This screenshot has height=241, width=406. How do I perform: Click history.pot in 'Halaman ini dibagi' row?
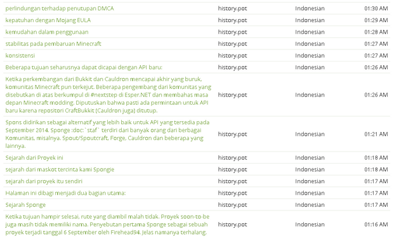232,193
